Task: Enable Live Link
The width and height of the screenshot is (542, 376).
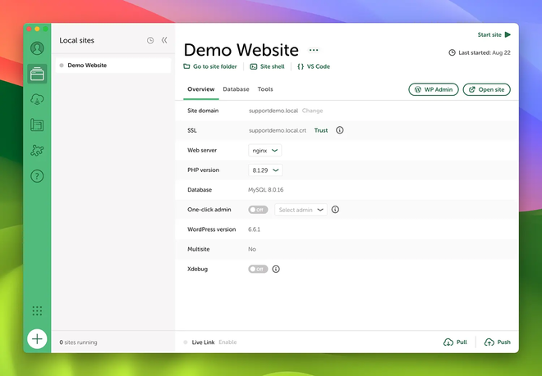Action: (227, 342)
